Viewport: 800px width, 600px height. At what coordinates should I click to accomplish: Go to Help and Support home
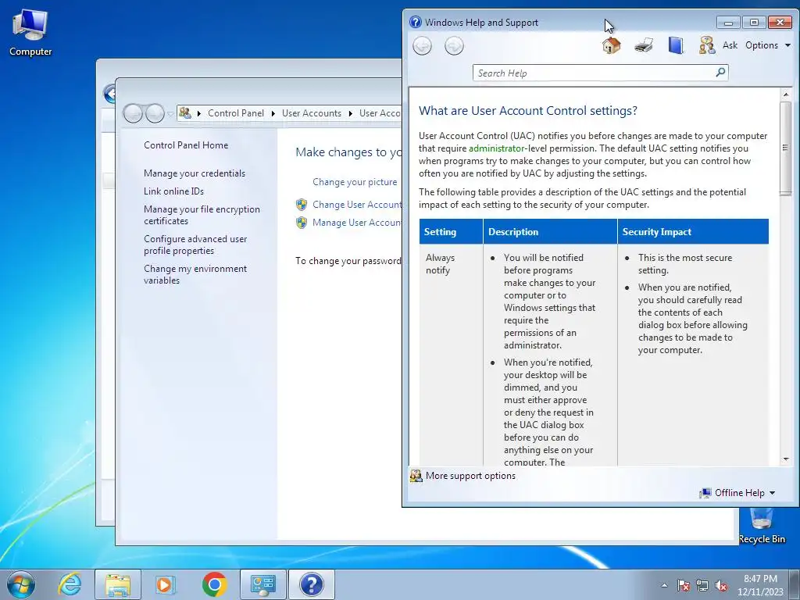pyautogui.click(x=611, y=45)
